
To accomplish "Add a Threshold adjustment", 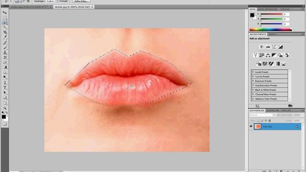I will point(271,64).
